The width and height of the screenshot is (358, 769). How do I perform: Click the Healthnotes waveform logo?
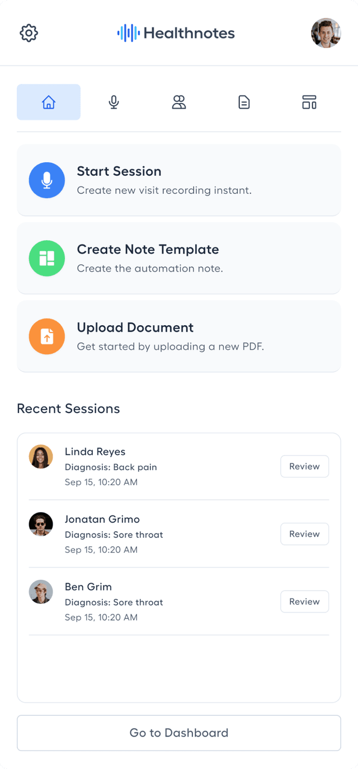click(128, 33)
